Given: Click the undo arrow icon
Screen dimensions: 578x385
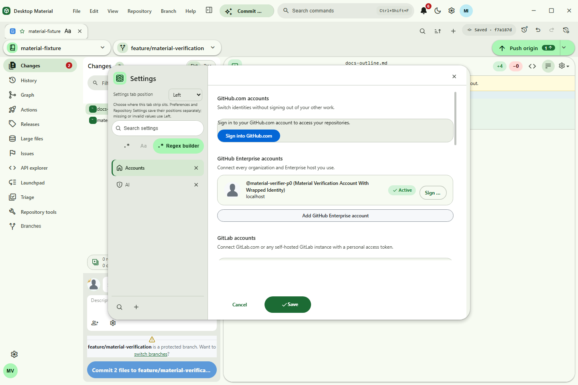Looking at the screenshot, I should [x=538, y=30].
